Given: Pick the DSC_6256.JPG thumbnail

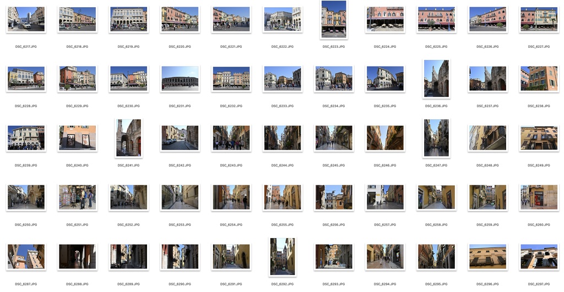Looking at the screenshot, I should click(x=334, y=197).
